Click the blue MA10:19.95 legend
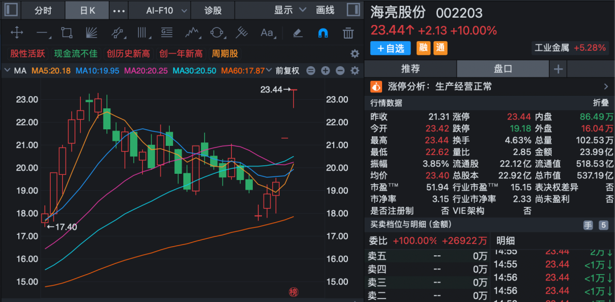This screenshot has height=302, width=615. pos(98,71)
